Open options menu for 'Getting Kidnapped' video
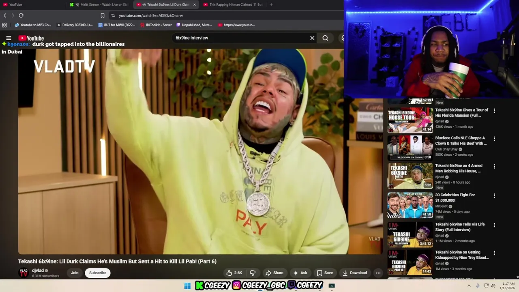The width and height of the screenshot is (519, 292). pos(494,253)
